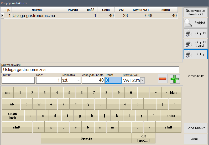Open the Jednostka szt. dropdown

[79, 80]
